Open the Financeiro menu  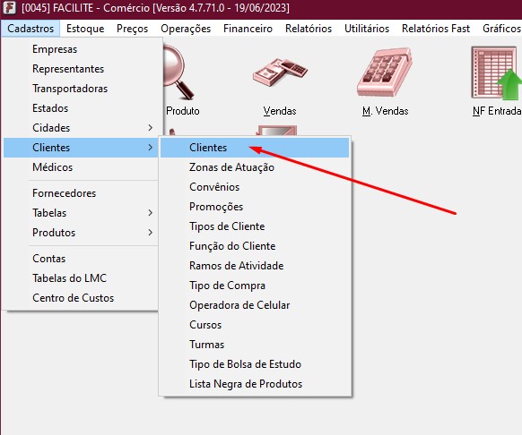point(248,29)
